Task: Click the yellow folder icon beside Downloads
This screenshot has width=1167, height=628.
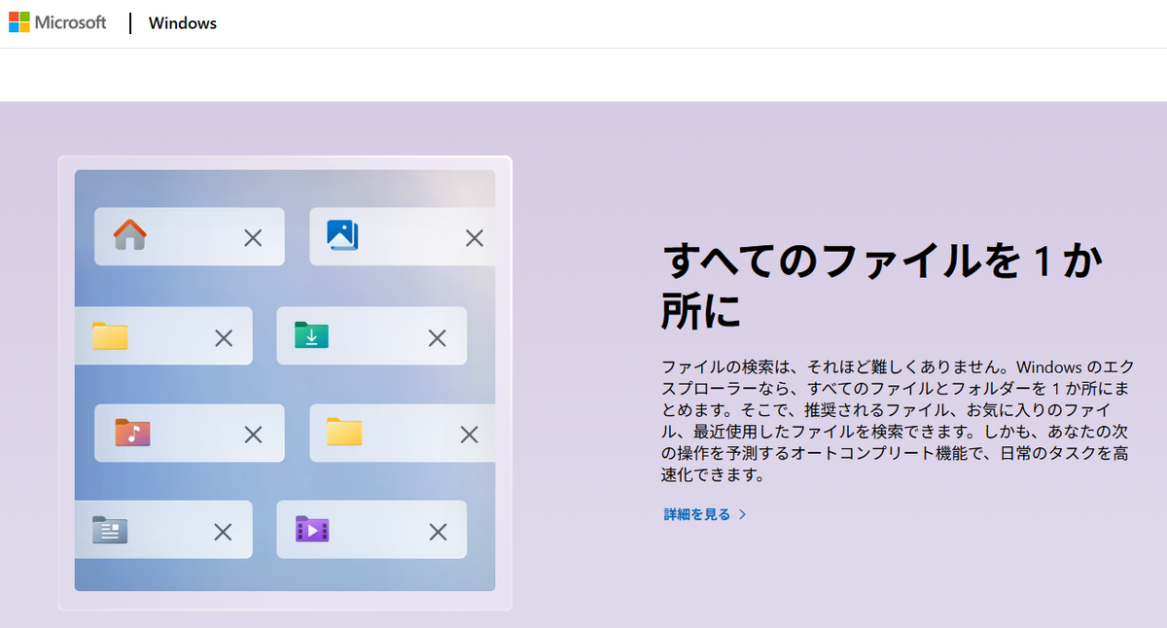Action: 110,335
